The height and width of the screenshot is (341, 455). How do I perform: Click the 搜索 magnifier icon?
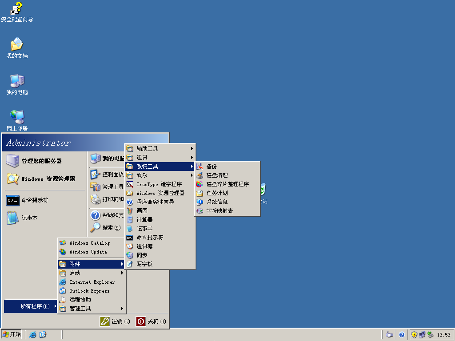[x=95, y=228]
